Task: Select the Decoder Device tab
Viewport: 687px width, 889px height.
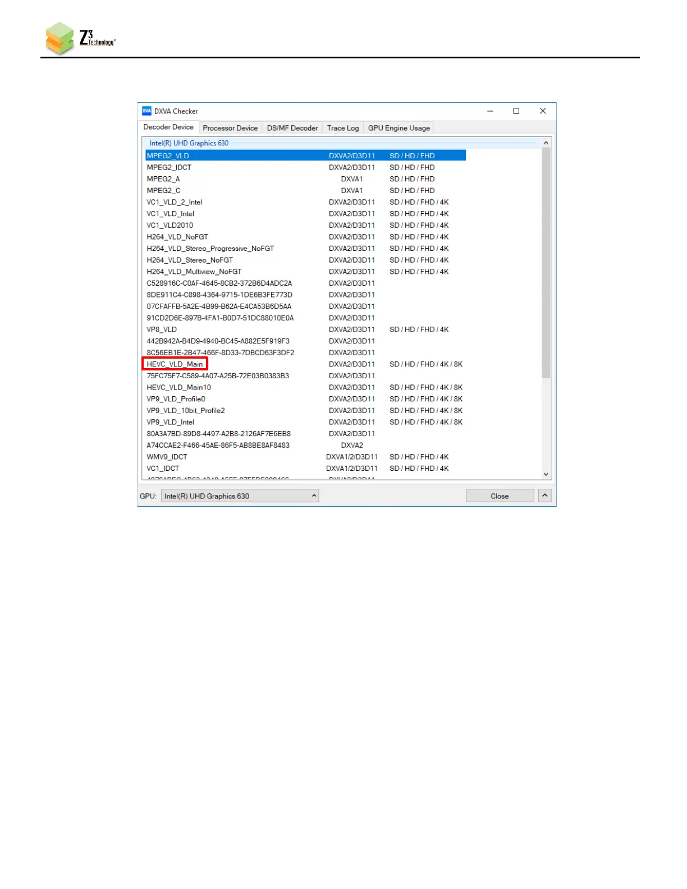Action: [x=168, y=127]
